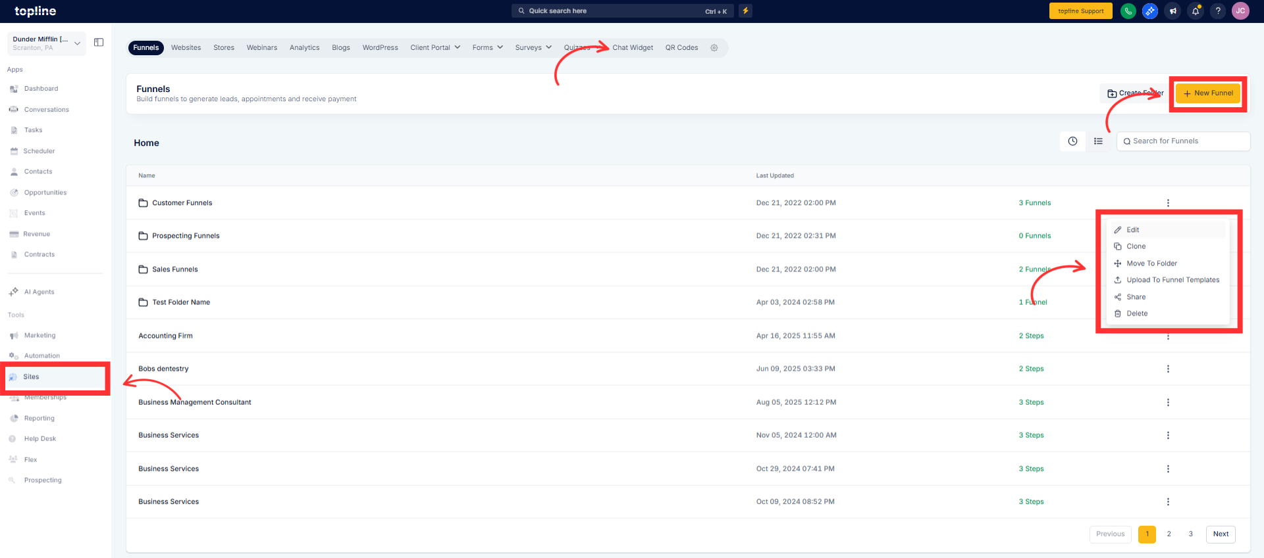
Task: Open three-dot menu for Oct 29, 2024 row
Action: 1168,469
